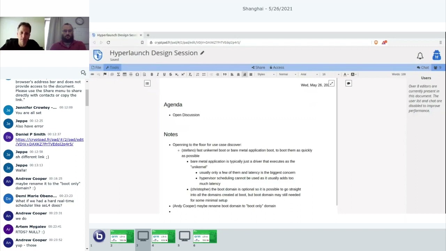Click the Access button
The height and width of the screenshot is (251, 446).
click(277, 68)
